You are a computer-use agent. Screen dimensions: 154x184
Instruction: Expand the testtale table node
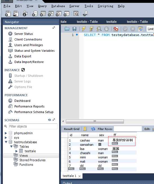click(16, 151)
